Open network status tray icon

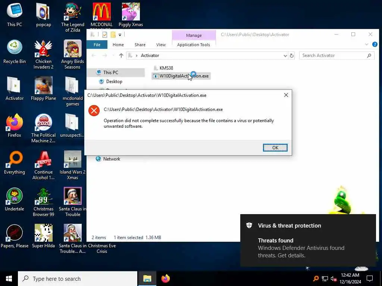(x=325, y=279)
